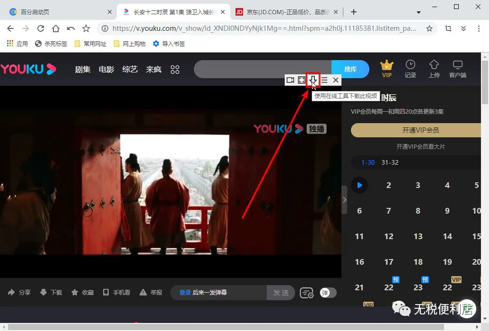Click the star icon beside the undo arrow
The width and height of the screenshot is (489, 331).
[86, 29]
